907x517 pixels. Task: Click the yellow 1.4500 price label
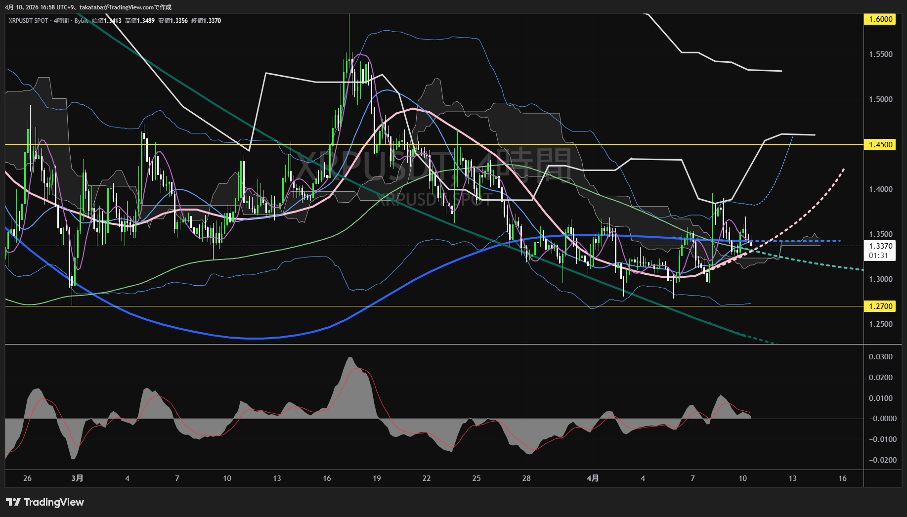880,145
